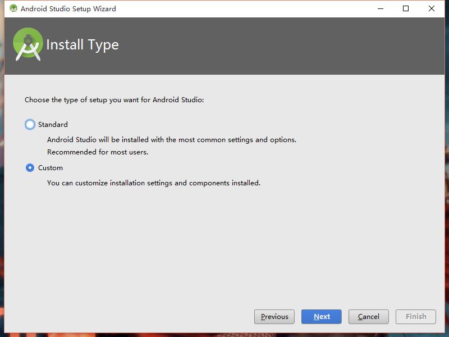Click the "Android Studio Setup Wizard" window title
The height and width of the screenshot is (337, 449).
[68, 9]
